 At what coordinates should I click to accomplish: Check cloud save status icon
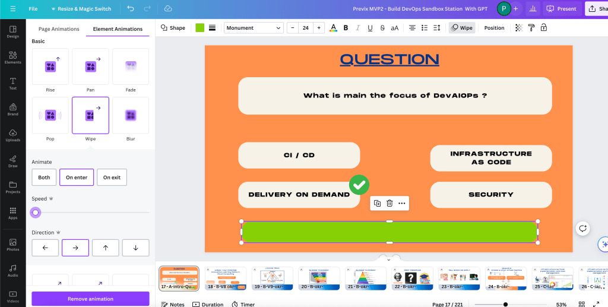click(x=168, y=8)
